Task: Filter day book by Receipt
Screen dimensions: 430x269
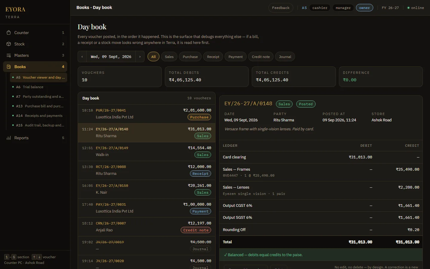Action: pos(213,56)
